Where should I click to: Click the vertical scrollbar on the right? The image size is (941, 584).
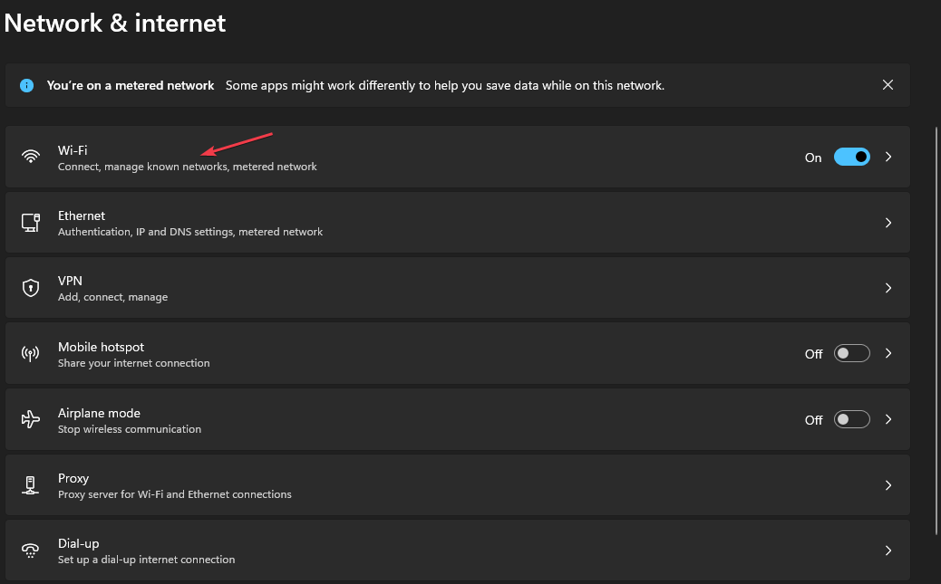(936, 326)
